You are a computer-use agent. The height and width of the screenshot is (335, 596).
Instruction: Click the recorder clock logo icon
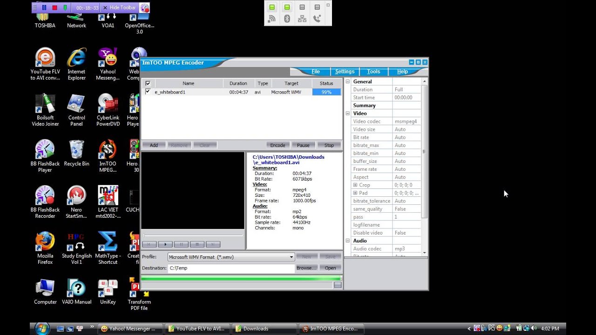point(144,7)
